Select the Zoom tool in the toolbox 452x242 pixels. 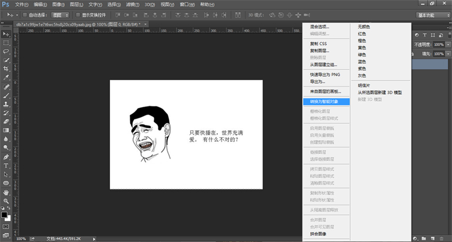6,201
